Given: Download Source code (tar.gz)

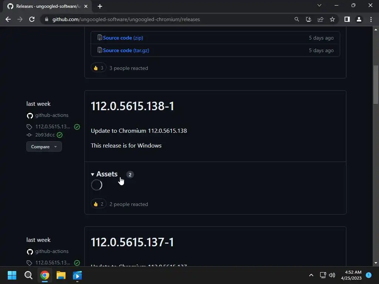Looking at the screenshot, I should pos(126,50).
